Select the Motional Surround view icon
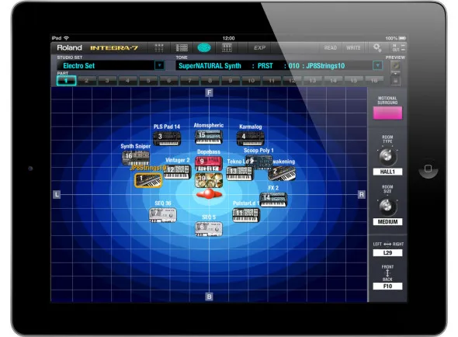Image resolution: width=458 pixels, height=337 pixels. pyautogui.click(x=204, y=47)
